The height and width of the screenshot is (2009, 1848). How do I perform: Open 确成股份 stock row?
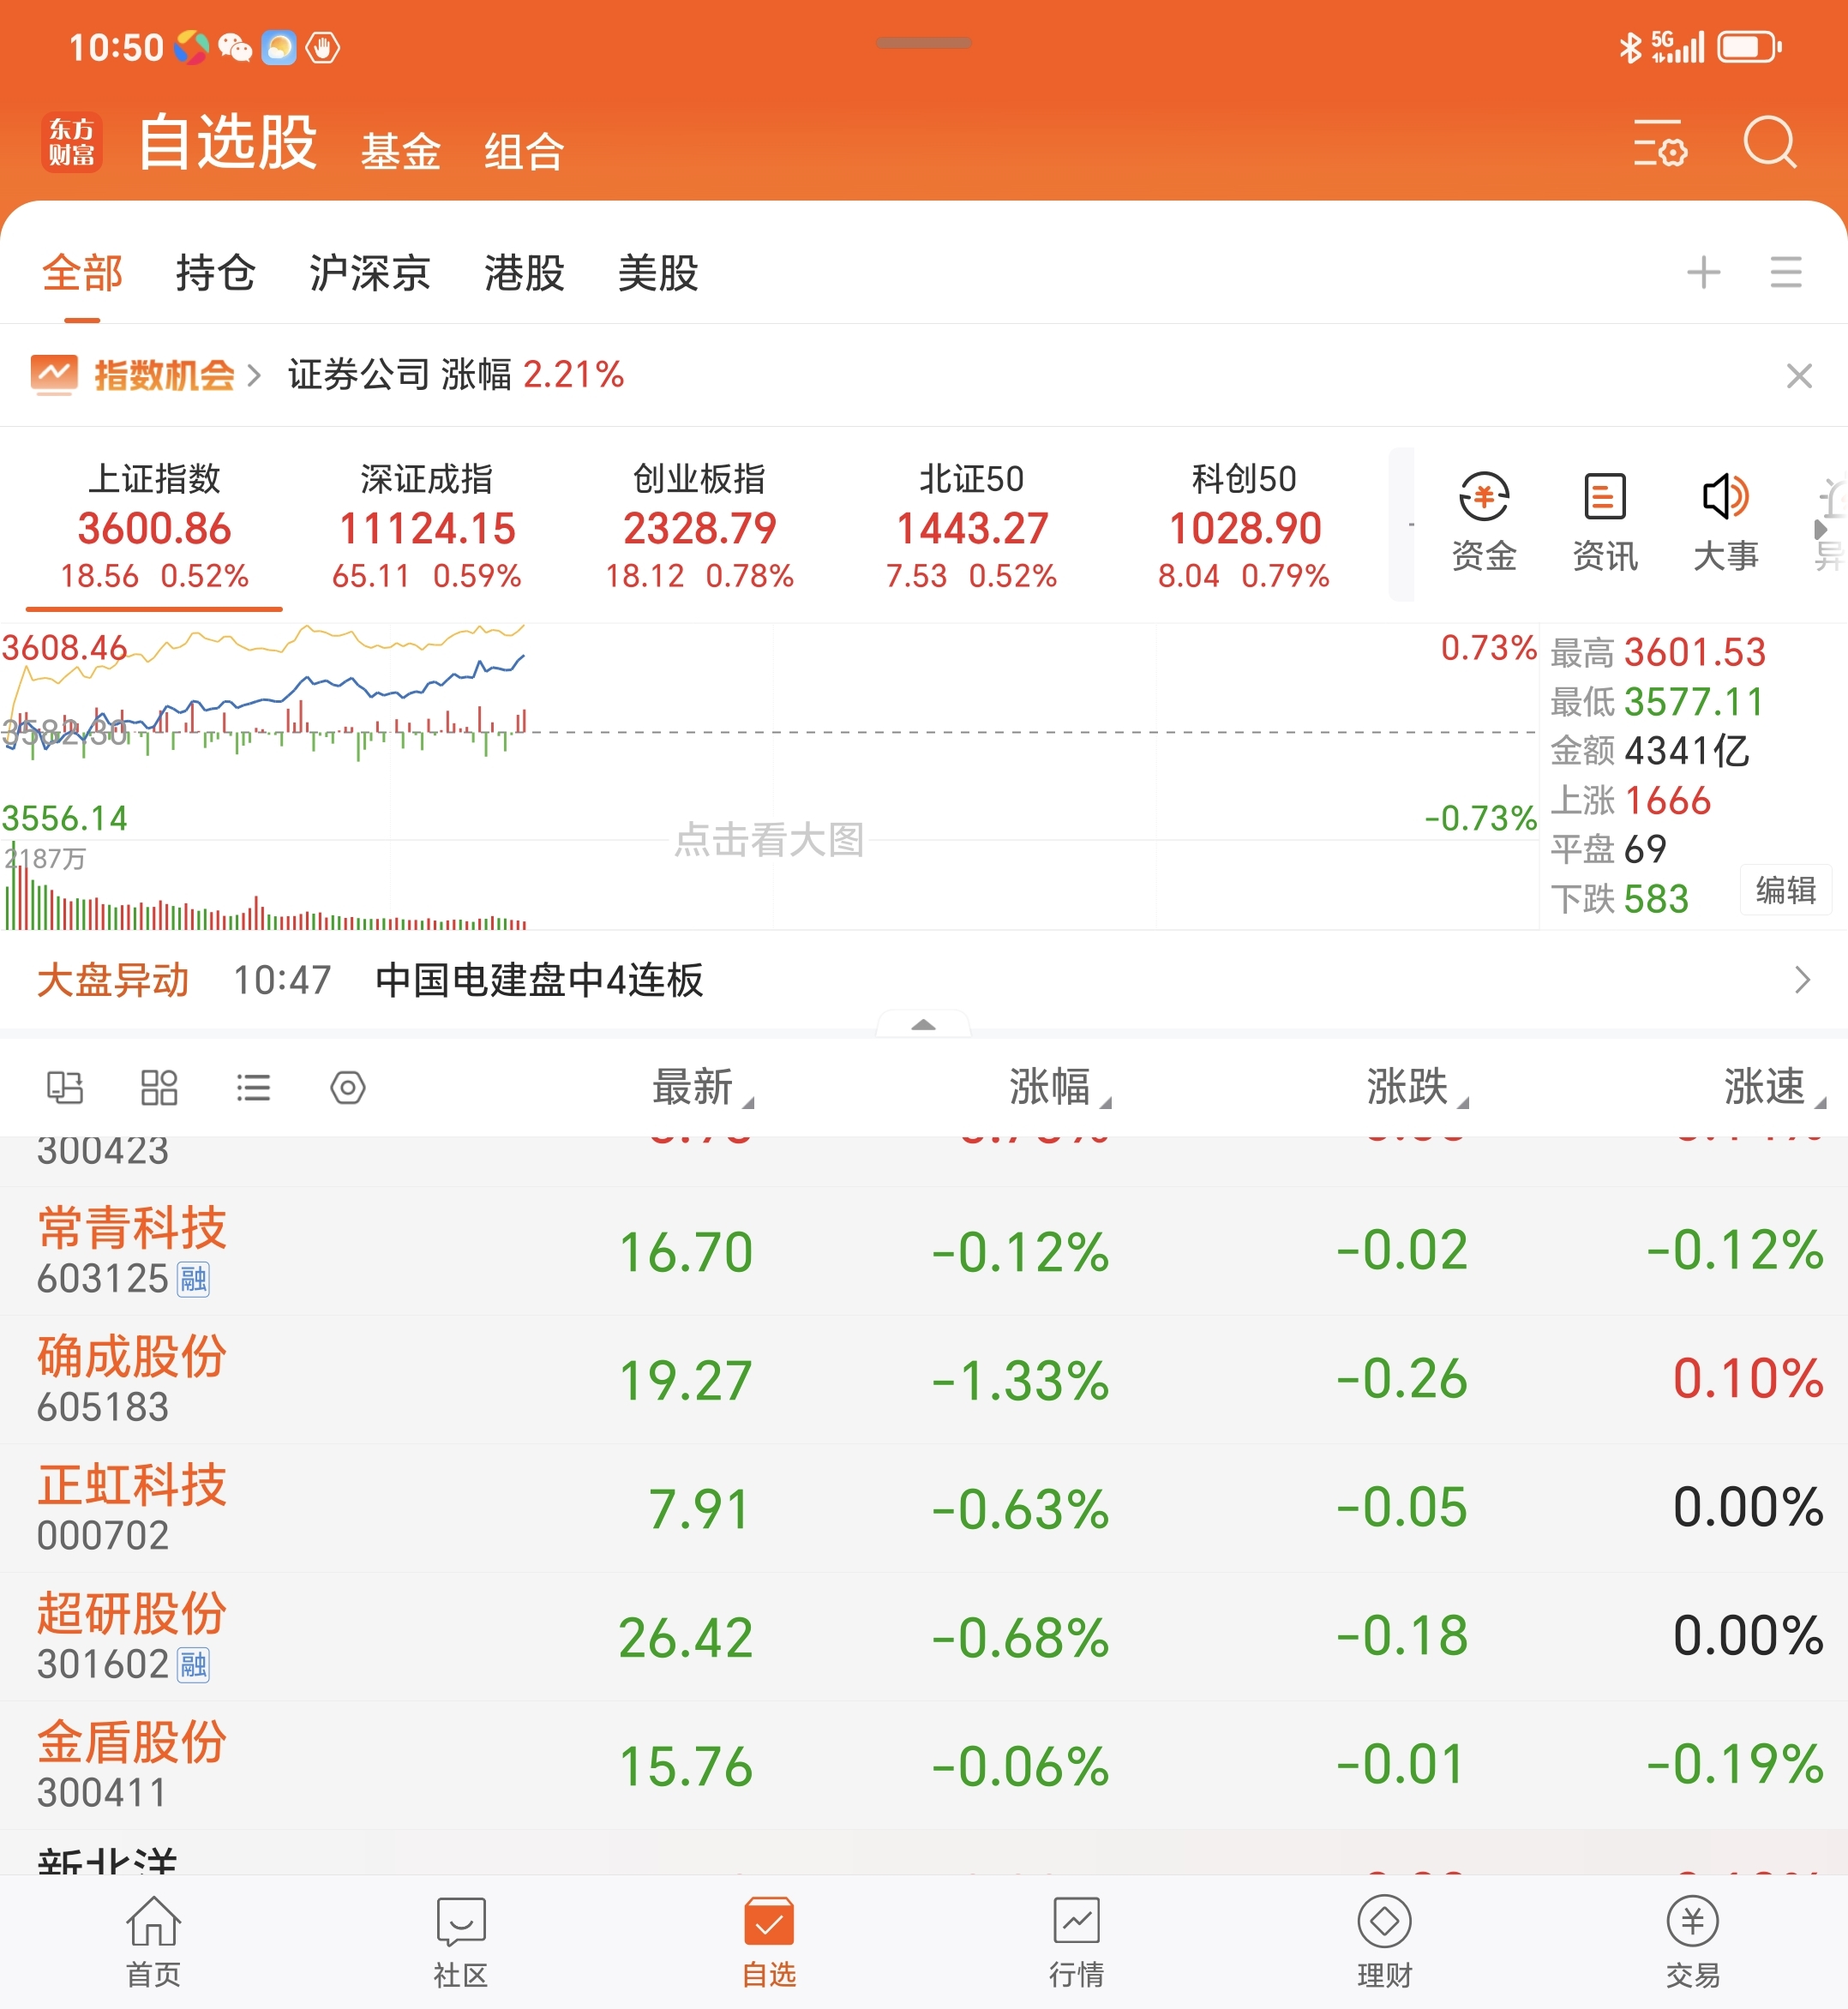(x=924, y=1380)
